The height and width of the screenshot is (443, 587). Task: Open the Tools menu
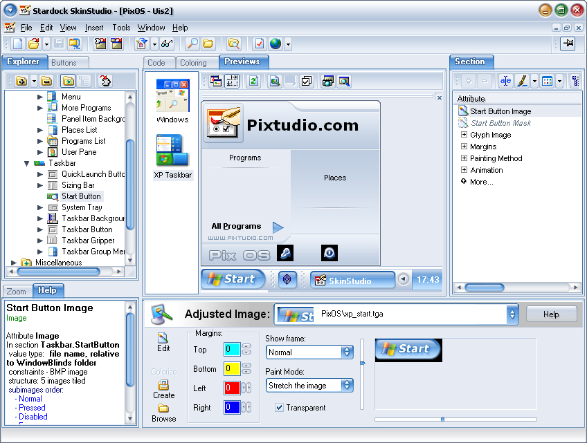click(x=121, y=28)
